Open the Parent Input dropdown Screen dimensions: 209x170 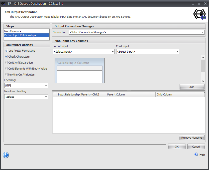pos(113,52)
